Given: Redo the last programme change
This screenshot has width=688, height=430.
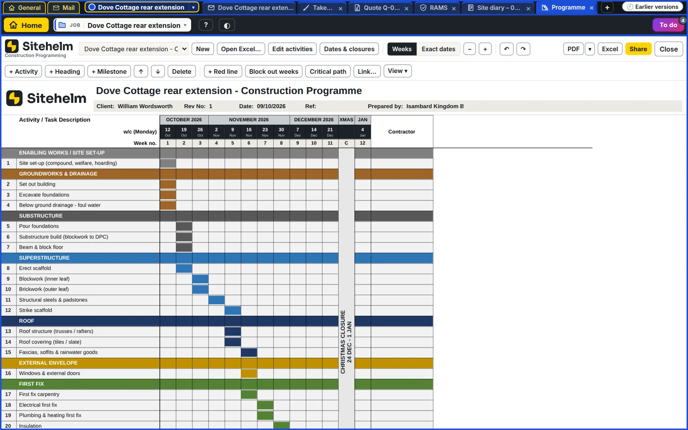Looking at the screenshot, I should (x=523, y=49).
